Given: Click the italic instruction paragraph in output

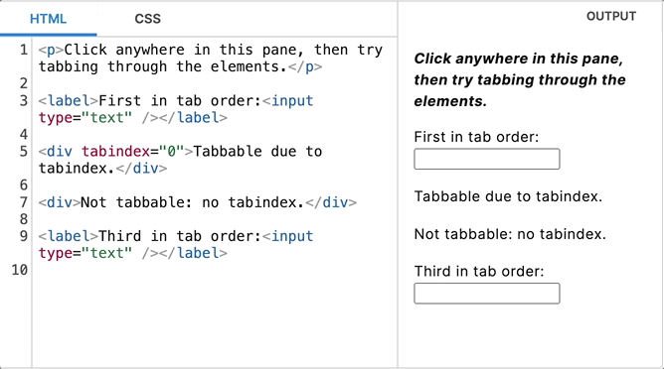Looking at the screenshot, I should pos(520,79).
